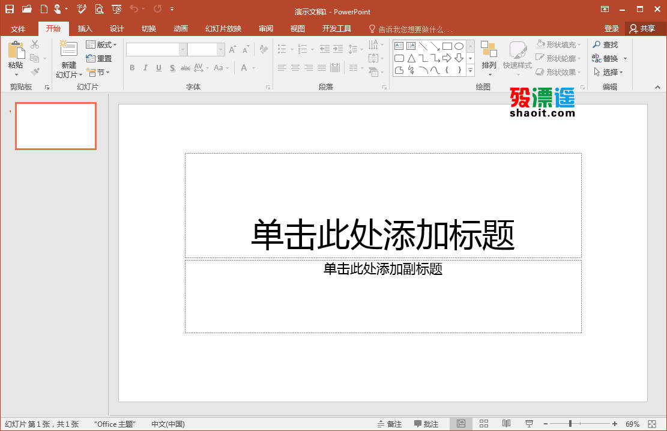667x431 pixels.
Task: Switch to Insert (插入) tab
Action: pos(85,28)
